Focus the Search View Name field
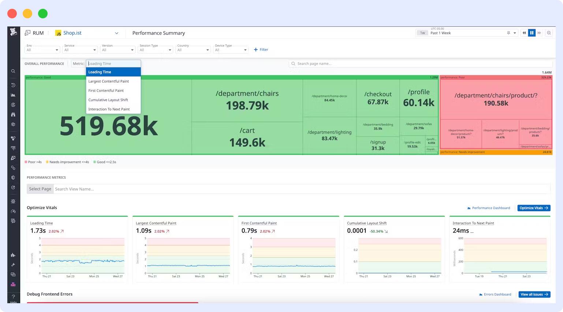Image resolution: width=563 pixels, height=312 pixels. 302,189
